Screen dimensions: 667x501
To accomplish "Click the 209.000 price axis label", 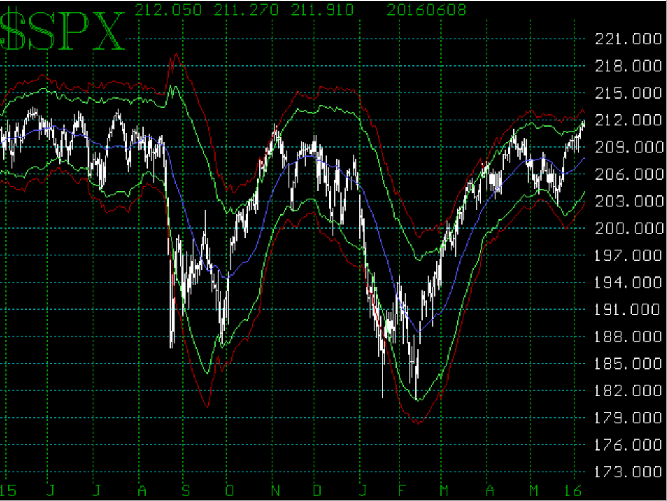I will [628, 147].
